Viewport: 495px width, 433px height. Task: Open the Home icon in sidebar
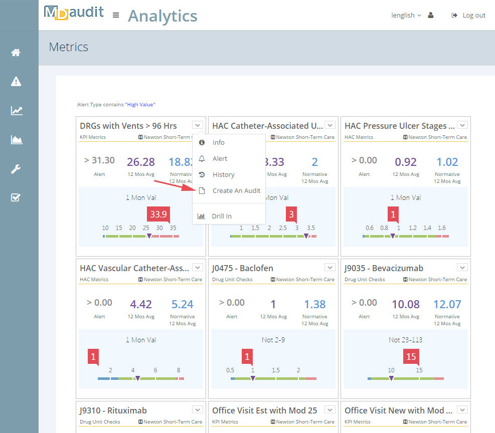[16, 52]
